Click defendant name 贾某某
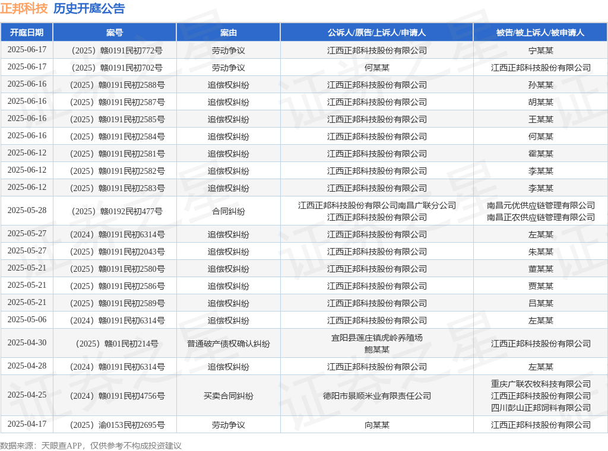The height and width of the screenshot is (451, 608). pos(540,286)
